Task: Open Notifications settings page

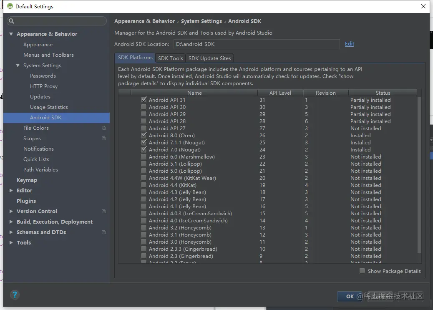Action: click(39, 149)
